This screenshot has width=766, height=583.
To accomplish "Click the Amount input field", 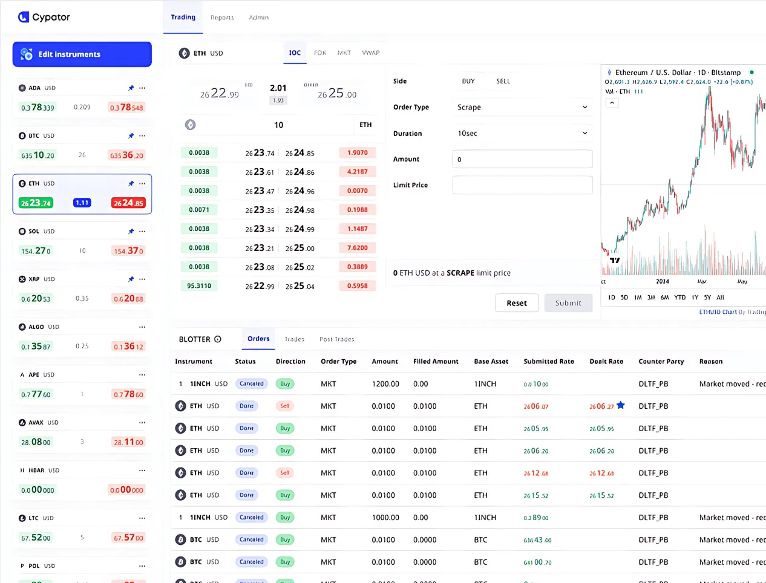I will coord(522,159).
